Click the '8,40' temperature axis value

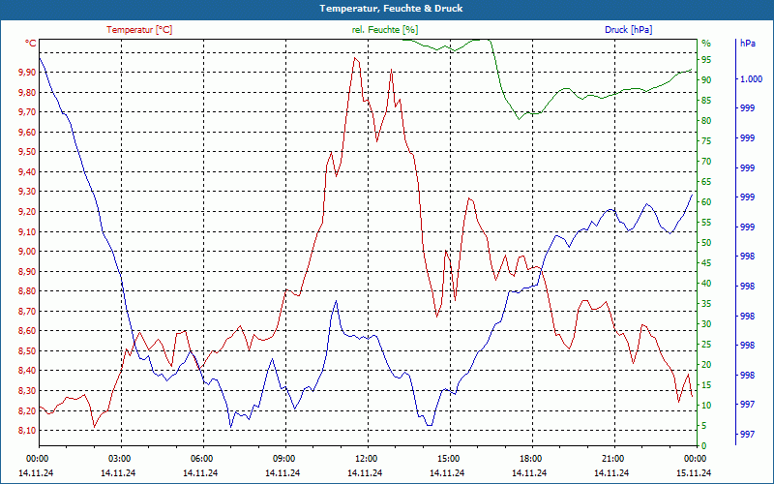point(28,371)
